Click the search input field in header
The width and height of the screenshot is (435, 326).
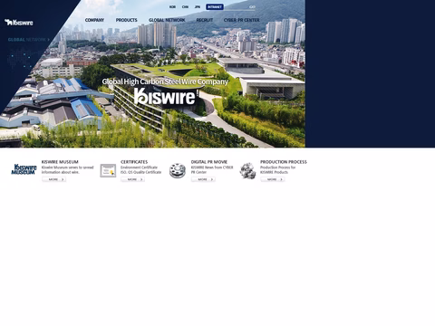tap(237, 7)
